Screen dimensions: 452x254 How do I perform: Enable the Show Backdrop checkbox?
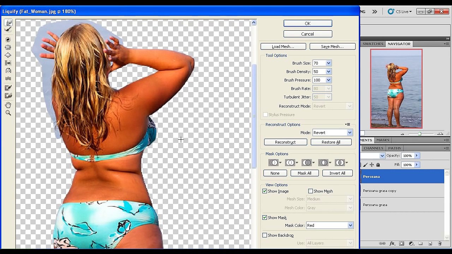tap(265, 235)
